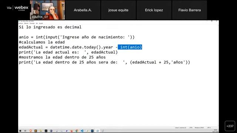Select the Arabella.A. participant tile

point(83,10)
